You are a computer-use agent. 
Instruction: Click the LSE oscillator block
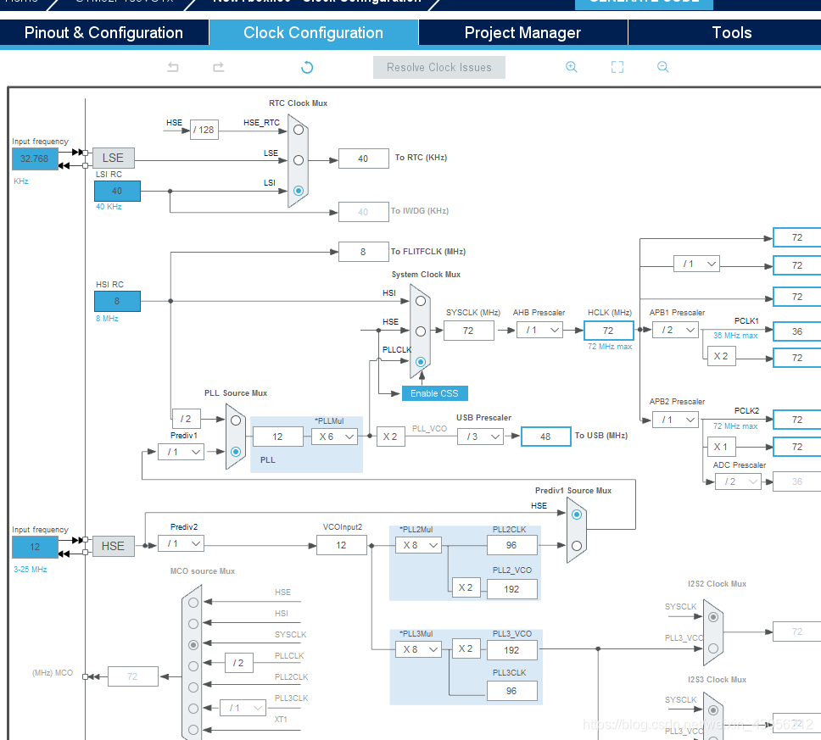point(114,158)
